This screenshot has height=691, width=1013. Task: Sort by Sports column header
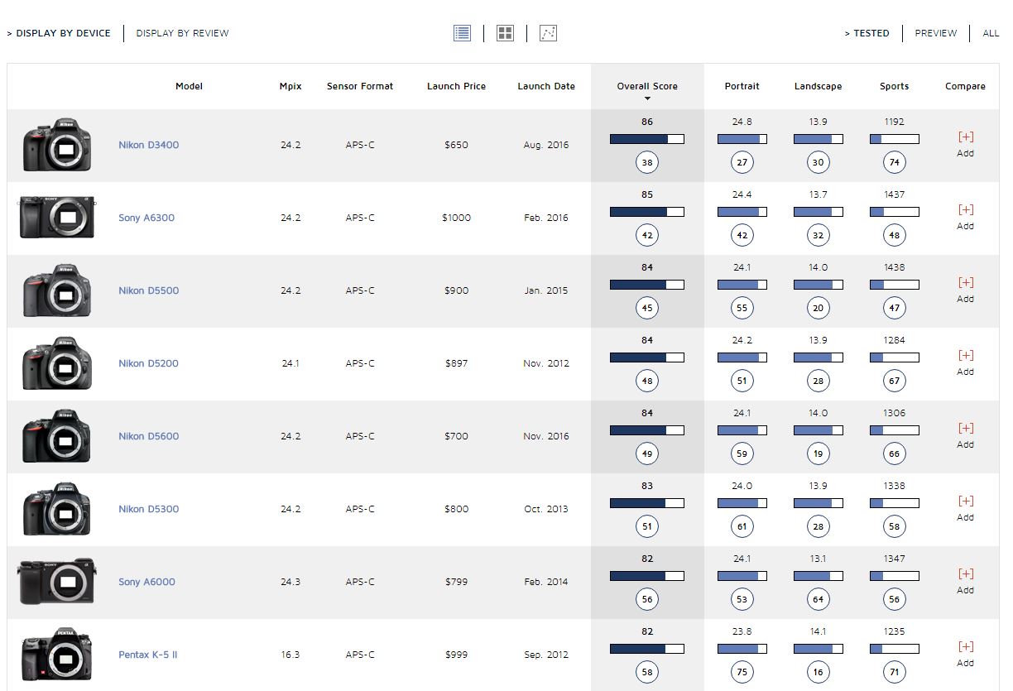point(894,86)
